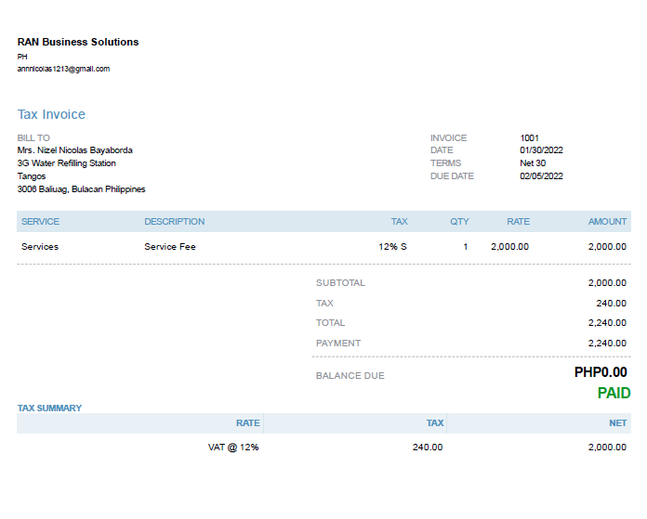Click the NET header in tax summary
Viewport: 647px width, 519px height.
tap(617, 423)
